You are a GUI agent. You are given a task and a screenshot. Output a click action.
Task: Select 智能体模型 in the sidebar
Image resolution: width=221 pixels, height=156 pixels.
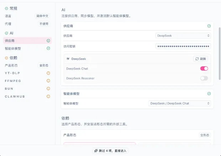tap(27, 49)
